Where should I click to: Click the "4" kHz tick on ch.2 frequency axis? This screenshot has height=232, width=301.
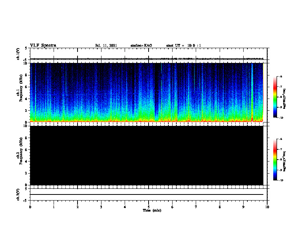pyautogui.click(x=26, y=161)
